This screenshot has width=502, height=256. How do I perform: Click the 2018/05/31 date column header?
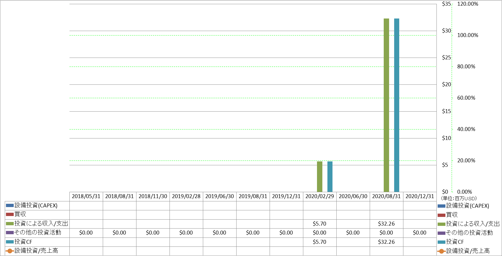coord(86,196)
